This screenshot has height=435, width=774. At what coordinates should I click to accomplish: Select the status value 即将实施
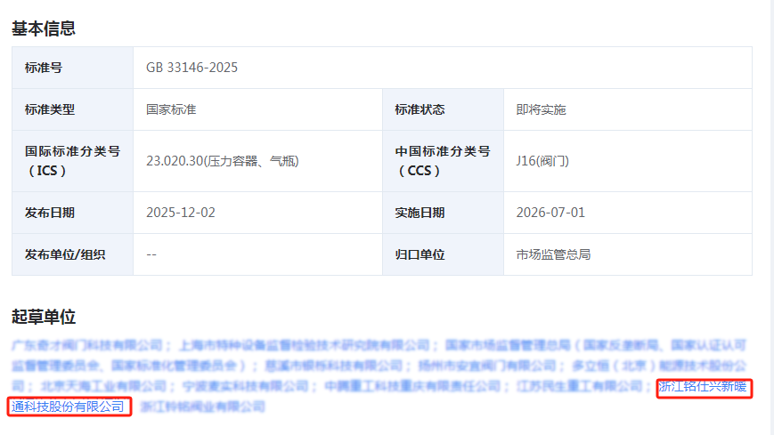pyautogui.click(x=541, y=109)
